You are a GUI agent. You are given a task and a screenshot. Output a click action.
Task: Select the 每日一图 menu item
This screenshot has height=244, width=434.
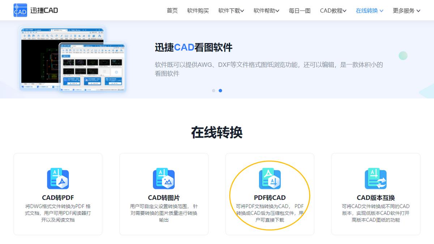click(x=299, y=10)
